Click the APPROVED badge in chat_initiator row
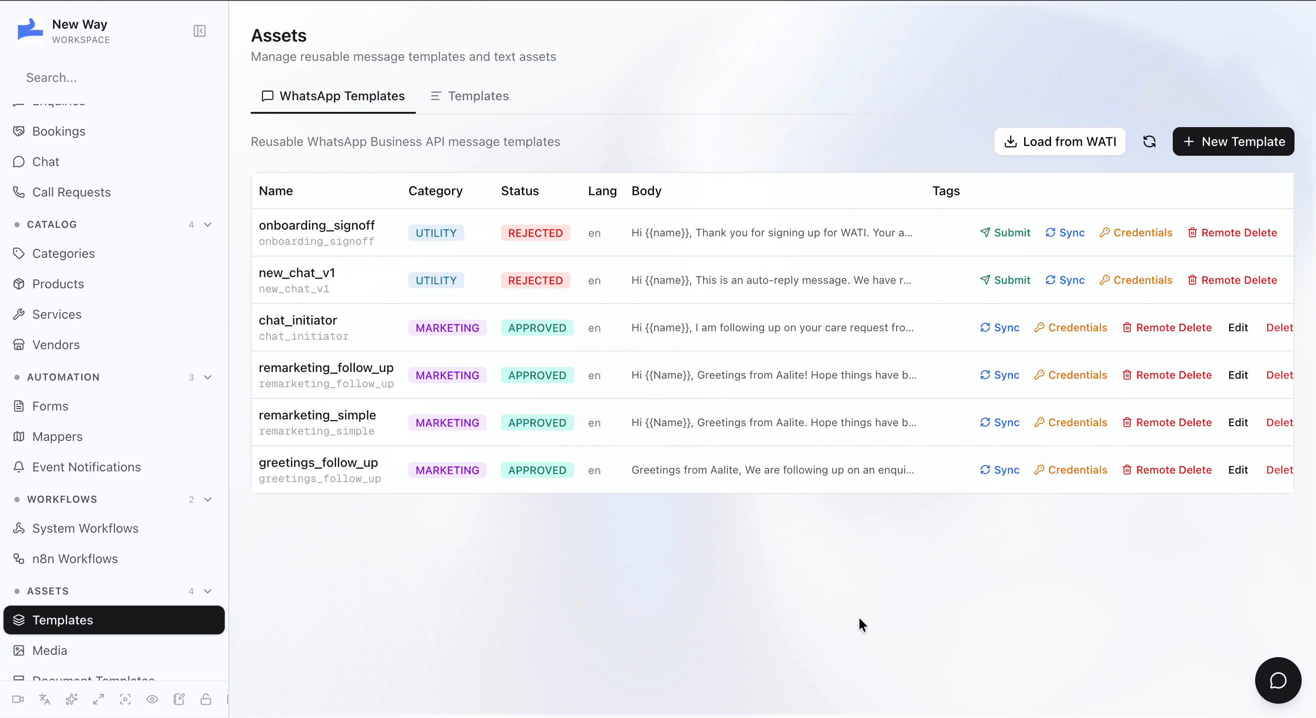Image resolution: width=1316 pixels, height=718 pixels. point(537,328)
